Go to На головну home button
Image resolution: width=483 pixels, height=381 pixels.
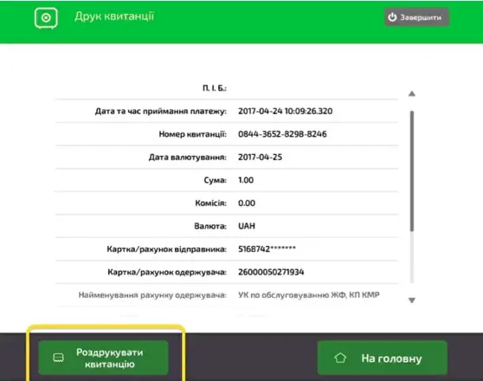(382, 358)
